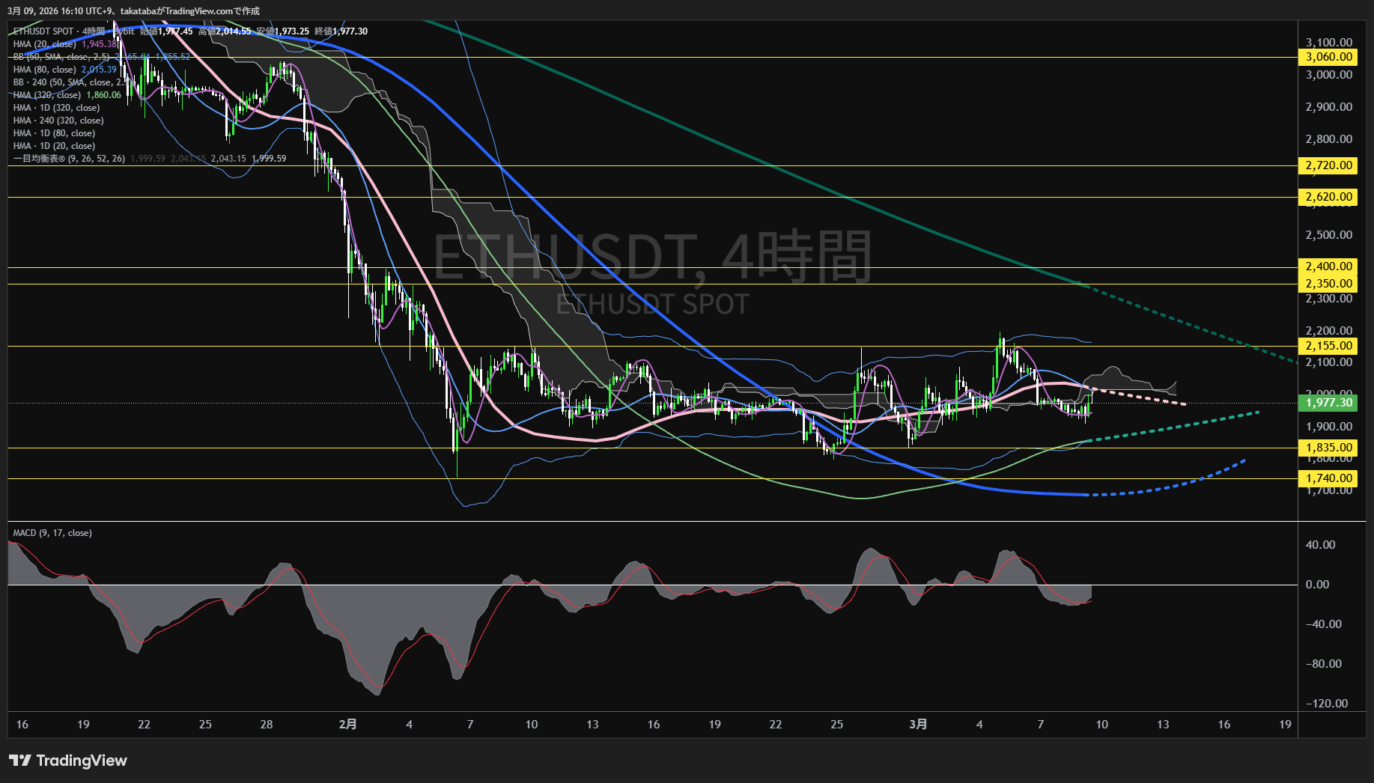Select the 2,720.00 horizontal line price tag
The image size is (1374, 783).
1328,165
